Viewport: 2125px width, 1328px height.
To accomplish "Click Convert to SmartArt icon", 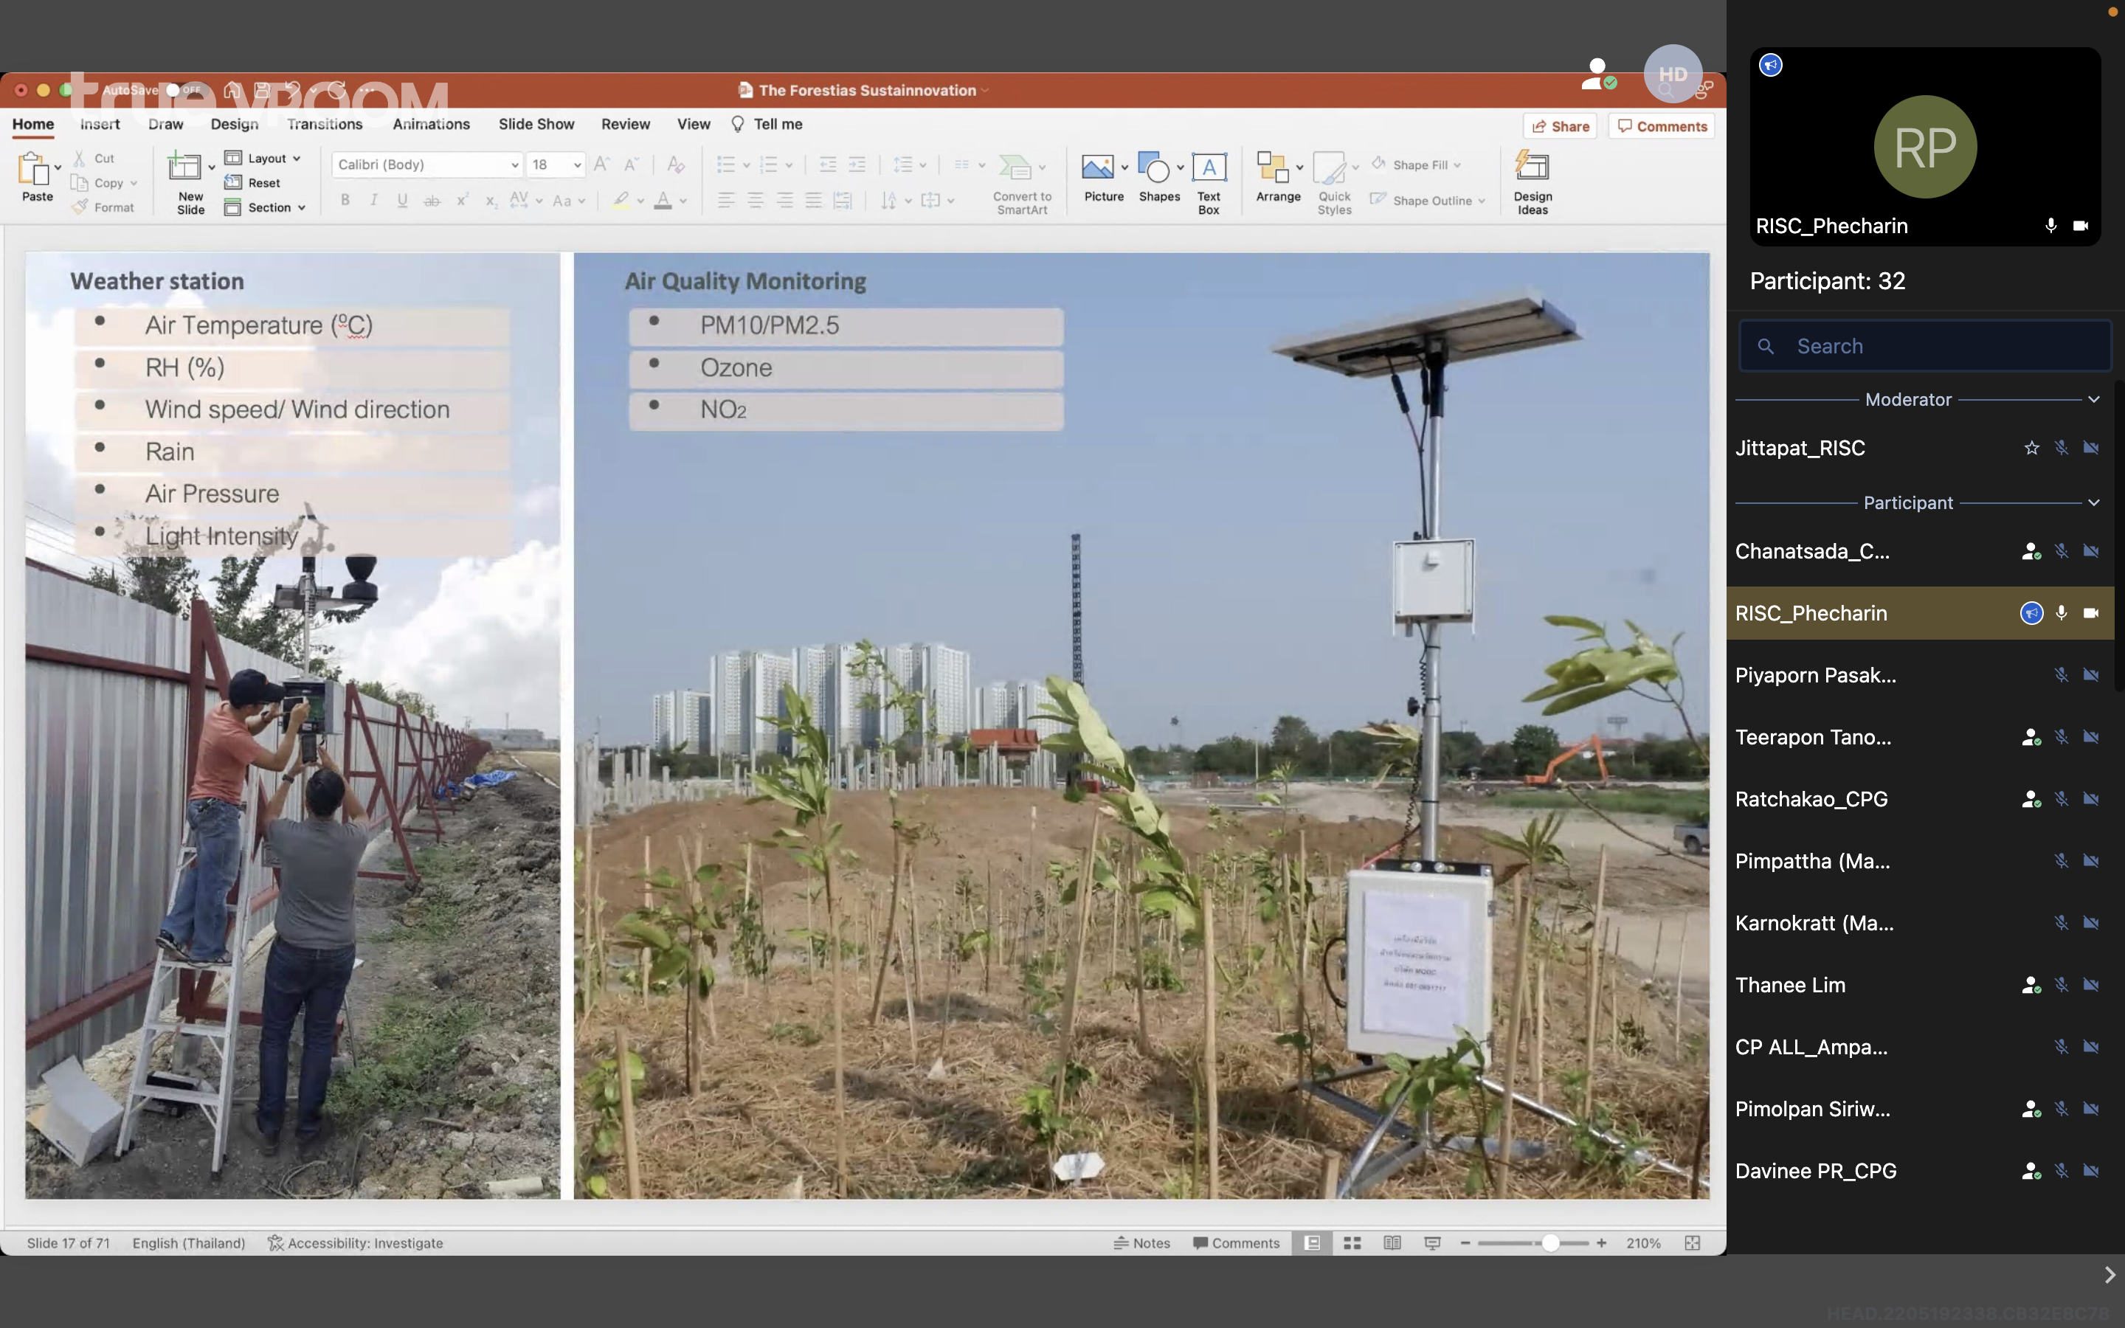I will click(1016, 167).
